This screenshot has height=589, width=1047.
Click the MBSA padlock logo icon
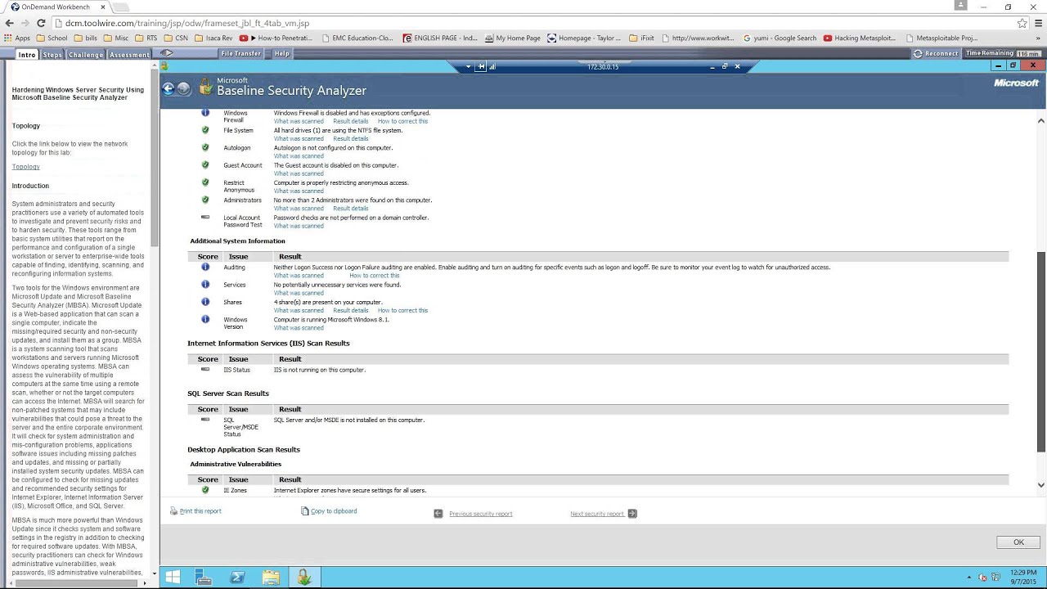(x=206, y=88)
